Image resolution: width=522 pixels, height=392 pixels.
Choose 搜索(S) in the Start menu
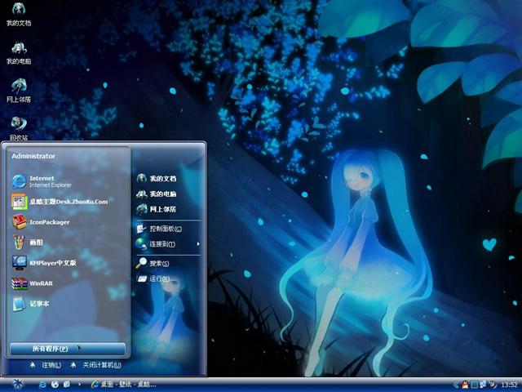[158, 263]
